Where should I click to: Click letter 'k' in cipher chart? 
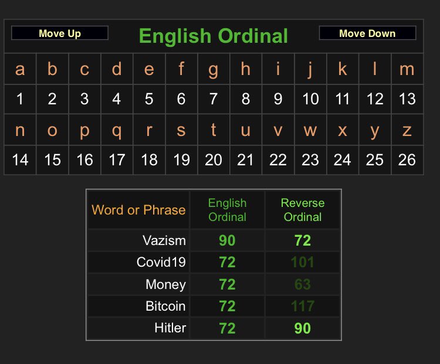343,69
